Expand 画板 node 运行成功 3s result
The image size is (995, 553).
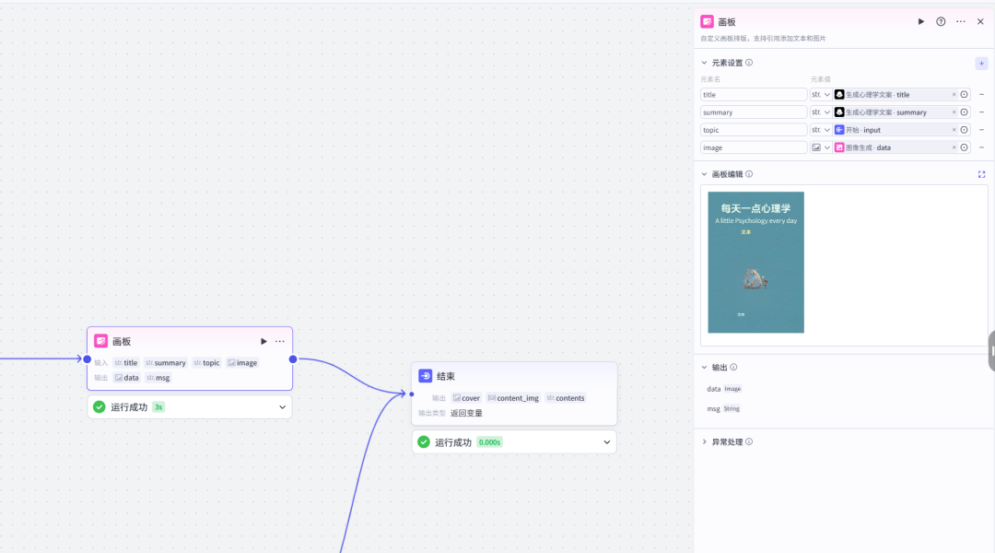click(283, 407)
